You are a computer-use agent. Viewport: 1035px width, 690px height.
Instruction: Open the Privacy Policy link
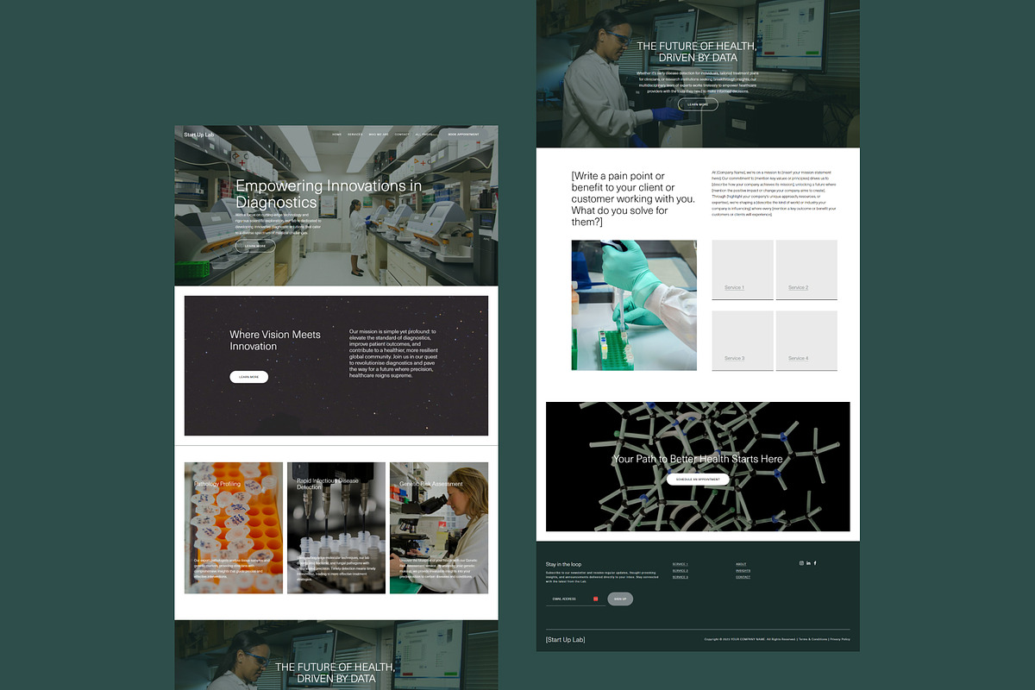point(840,639)
